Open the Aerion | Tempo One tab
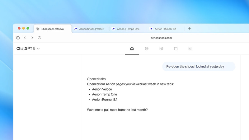 pos(128,29)
